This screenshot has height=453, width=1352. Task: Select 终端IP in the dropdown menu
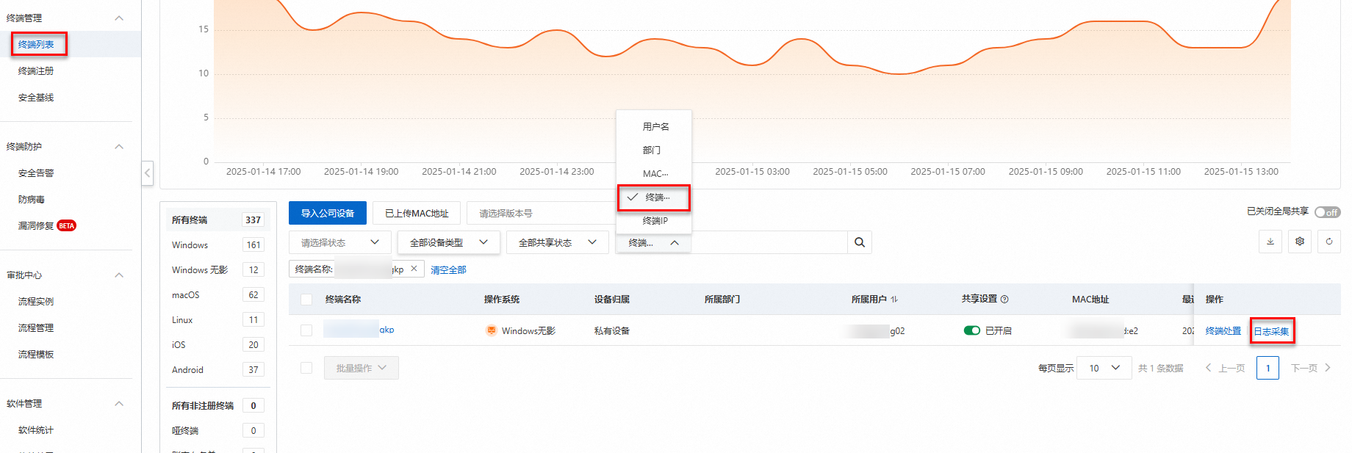654,220
